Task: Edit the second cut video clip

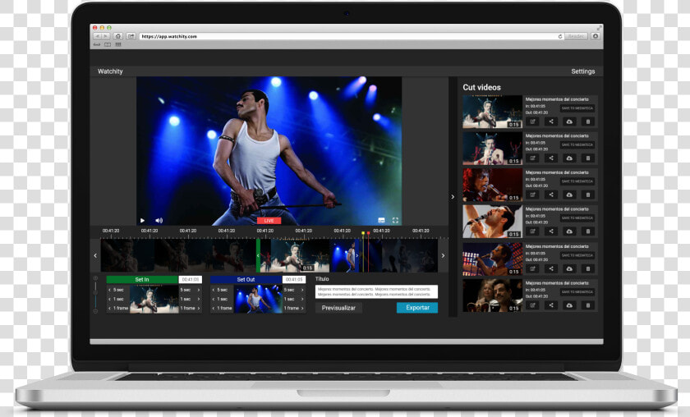Action: (x=532, y=158)
